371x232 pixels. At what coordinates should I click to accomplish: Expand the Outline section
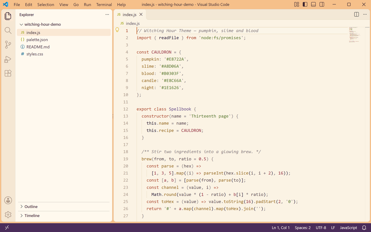point(64,206)
